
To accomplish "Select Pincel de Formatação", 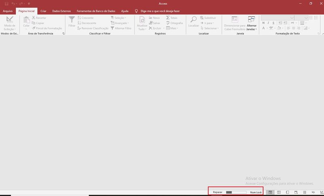I will point(47,28).
